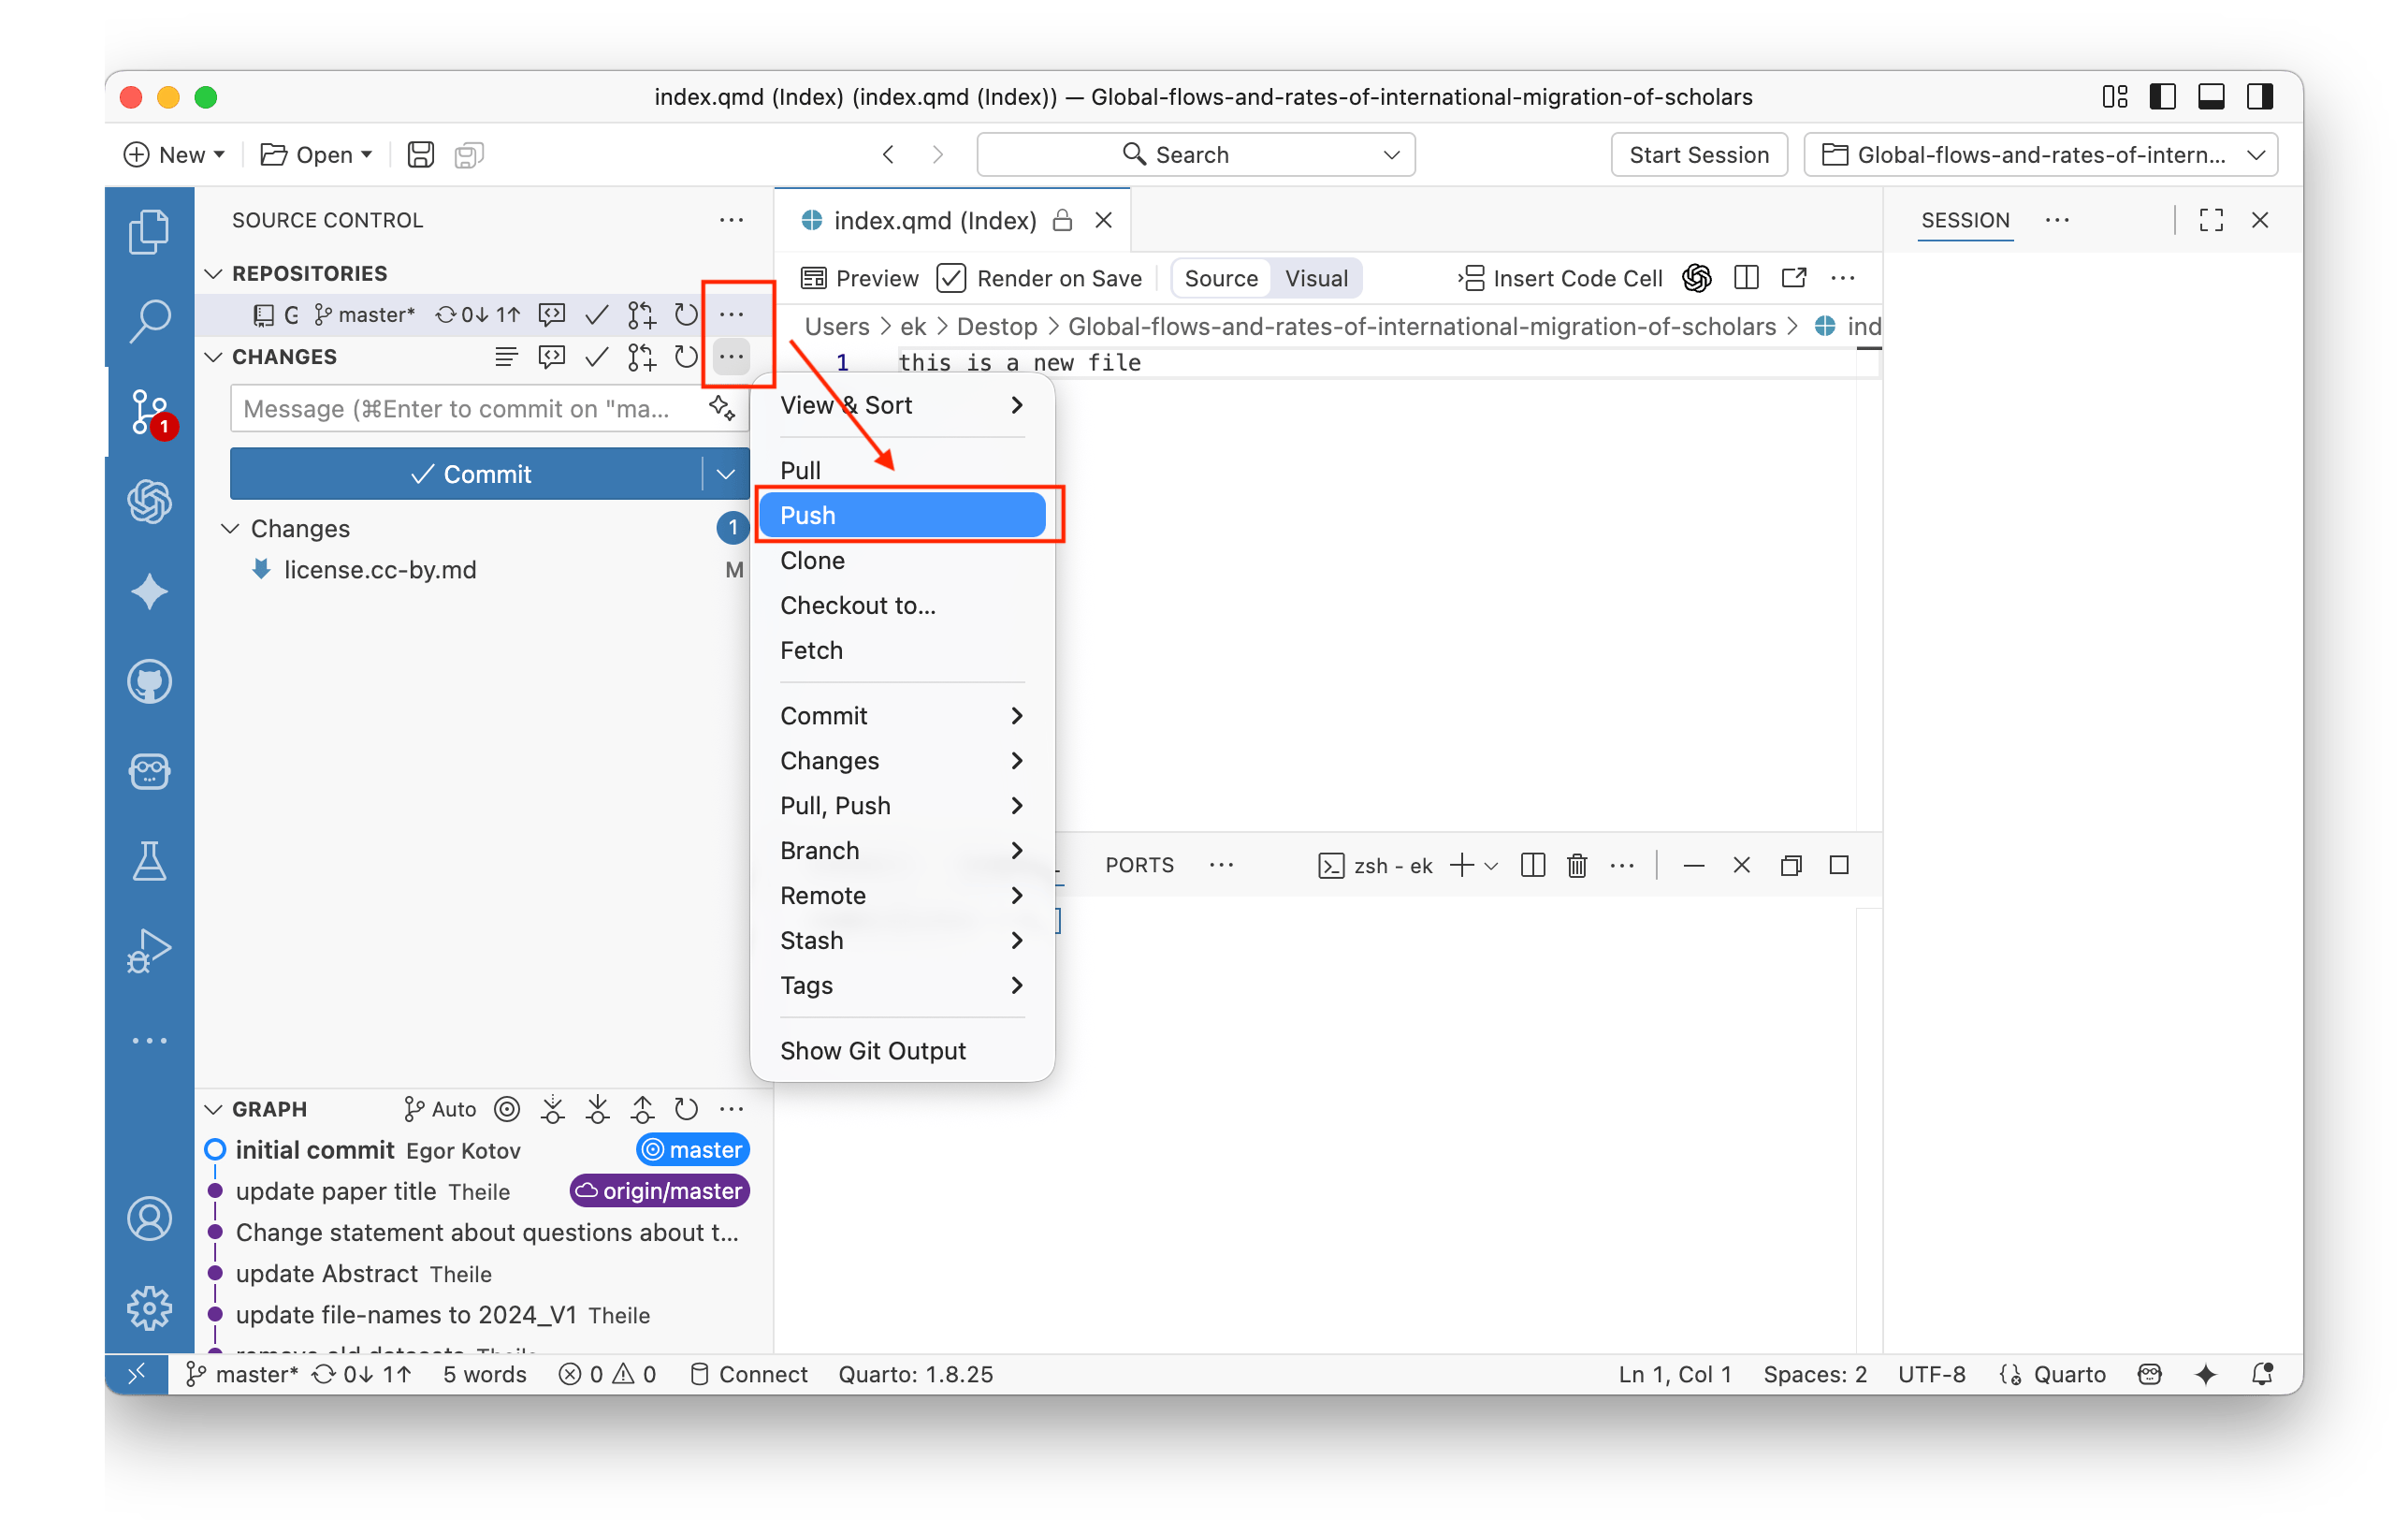The height and width of the screenshot is (1533, 2408).
Task: Click the blue Commit button
Action: (x=468, y=474)
